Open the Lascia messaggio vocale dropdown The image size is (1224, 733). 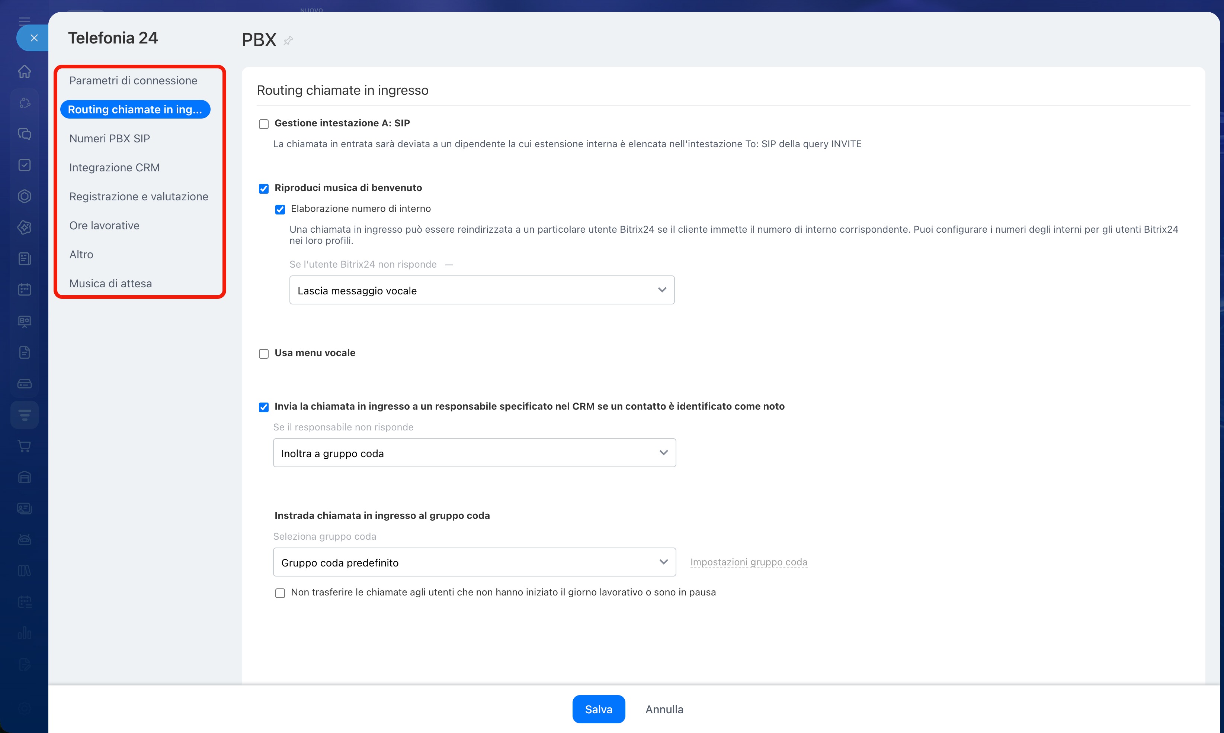(x=482, y=290)
